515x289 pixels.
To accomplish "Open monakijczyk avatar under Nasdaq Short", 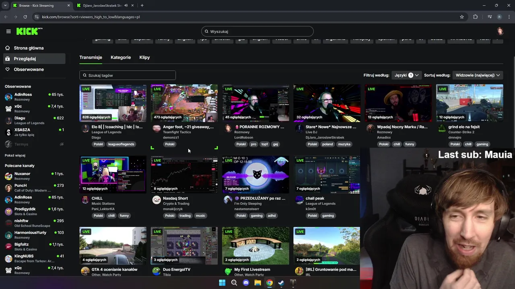I will (x=157, y=199).
